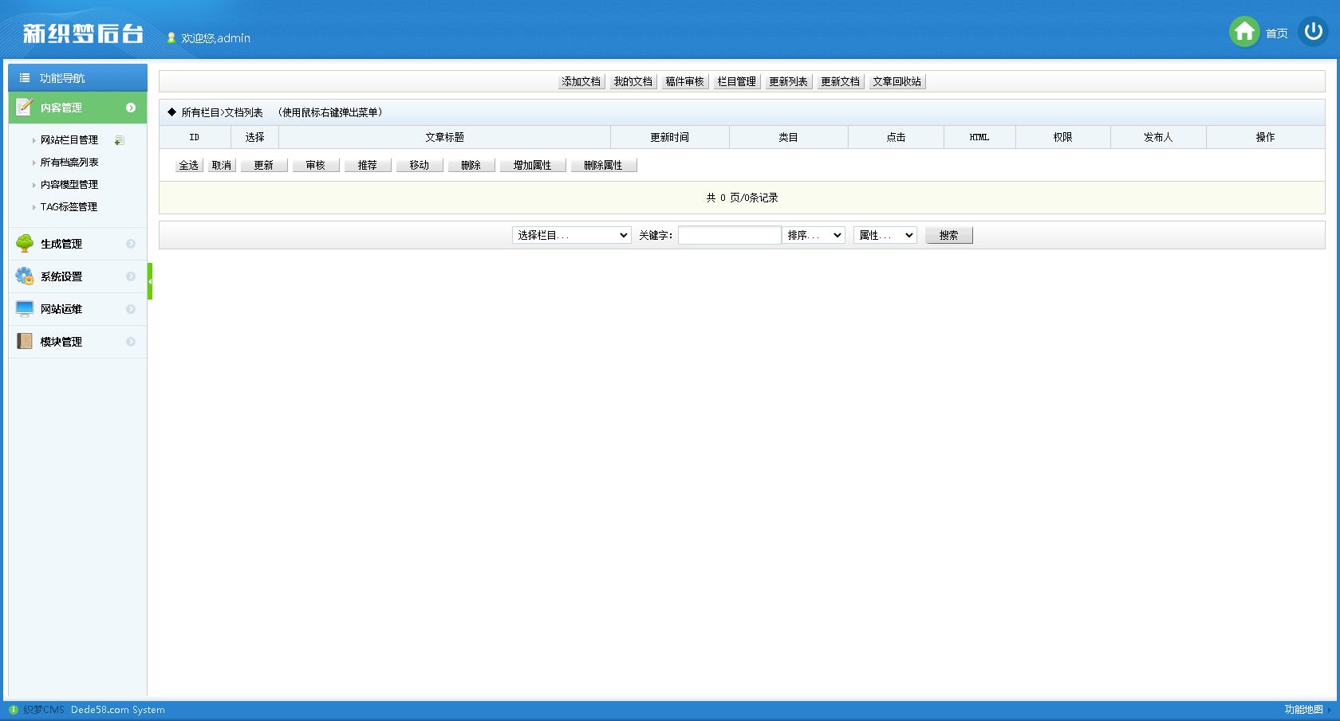
Task: Select 所有档案列表 in the sidebar menu
Action: 69,162
